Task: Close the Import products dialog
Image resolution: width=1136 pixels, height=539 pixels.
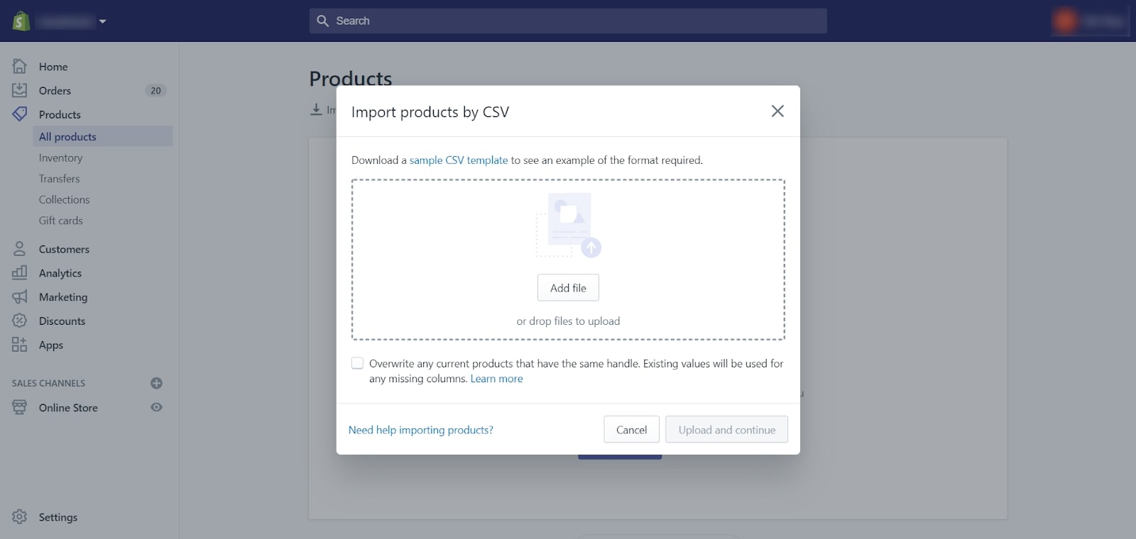Action: coord(777,111)
